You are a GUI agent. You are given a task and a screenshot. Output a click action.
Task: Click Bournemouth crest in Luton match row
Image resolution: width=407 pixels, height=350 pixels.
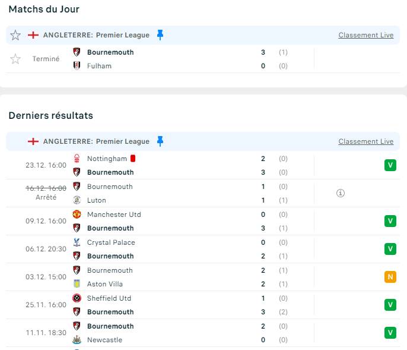pos(77,187)
